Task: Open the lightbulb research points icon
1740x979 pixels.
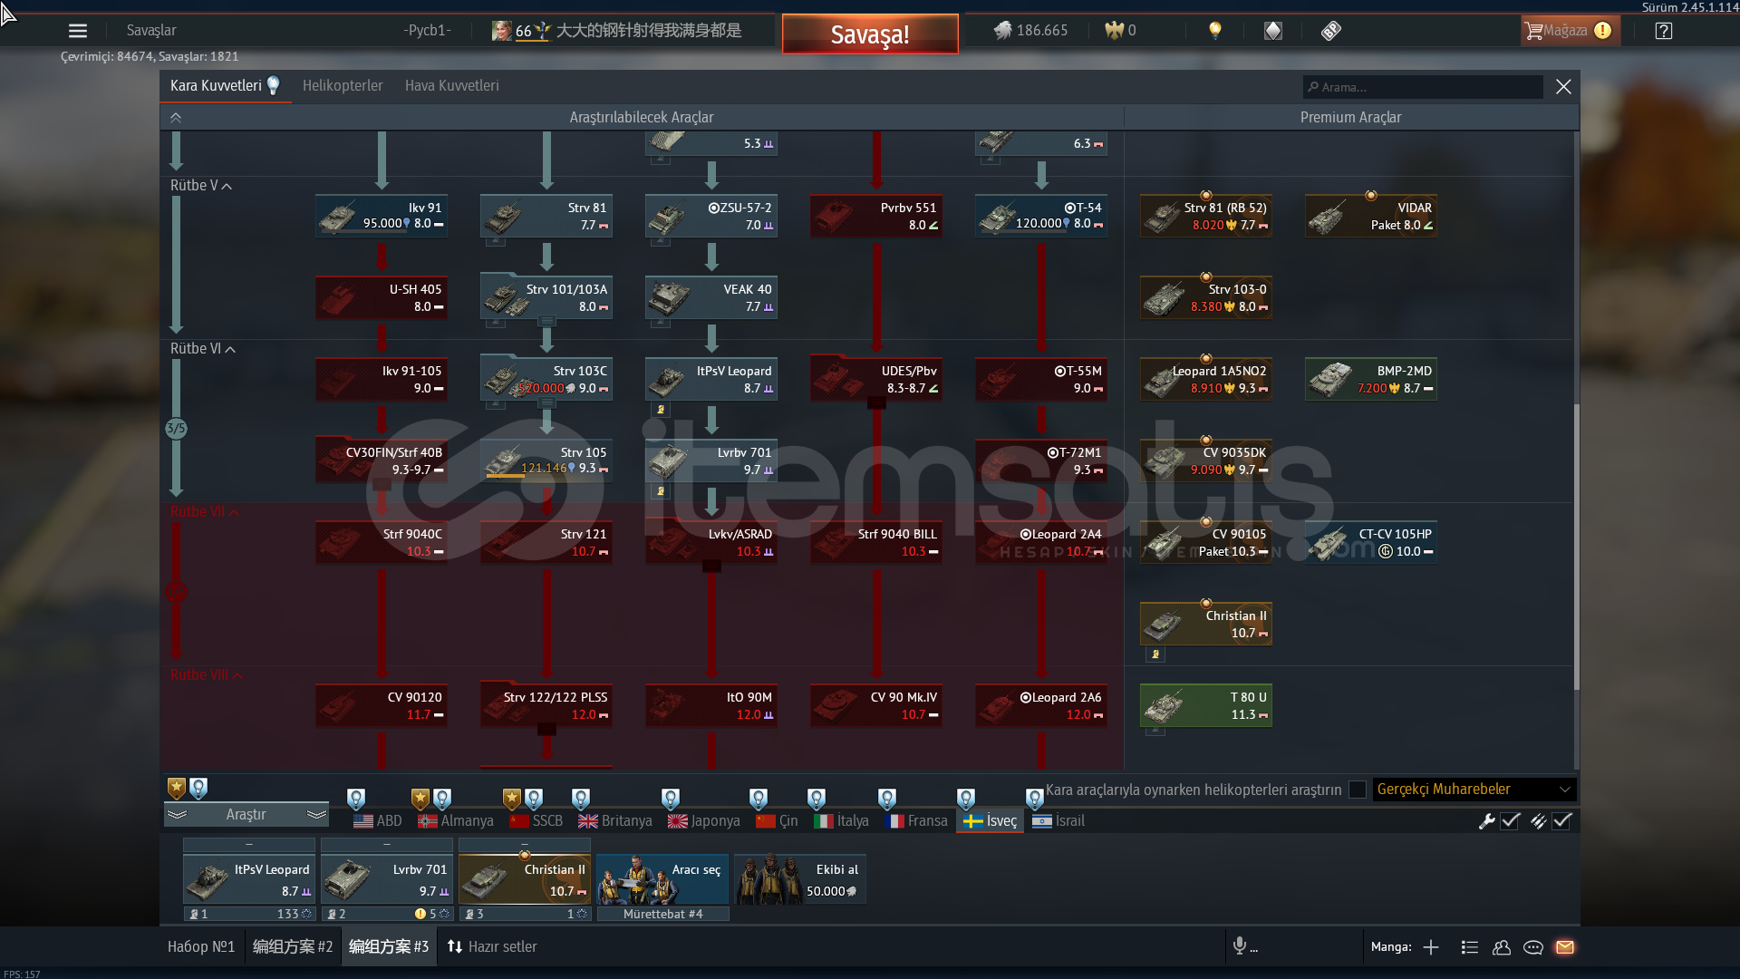Action: pyautogui.click(x=1215, y=31)
